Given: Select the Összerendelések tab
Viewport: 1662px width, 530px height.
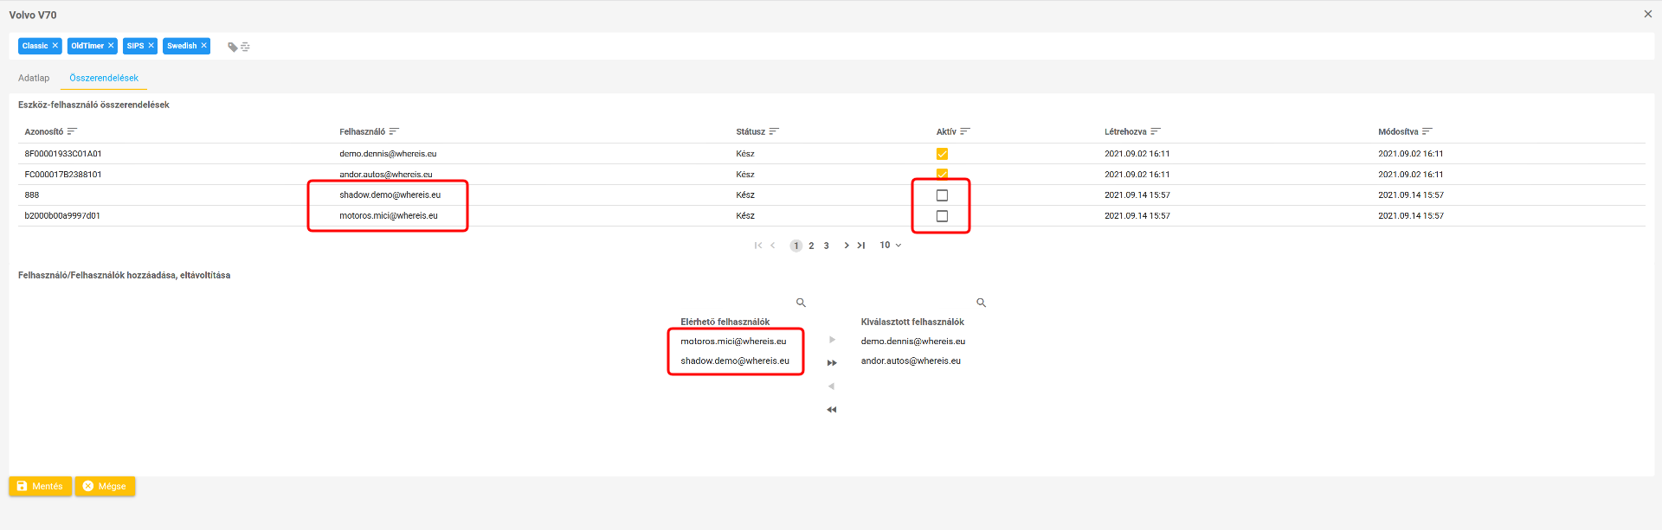Looking at the screenshot, I should [x=104, y=78].
